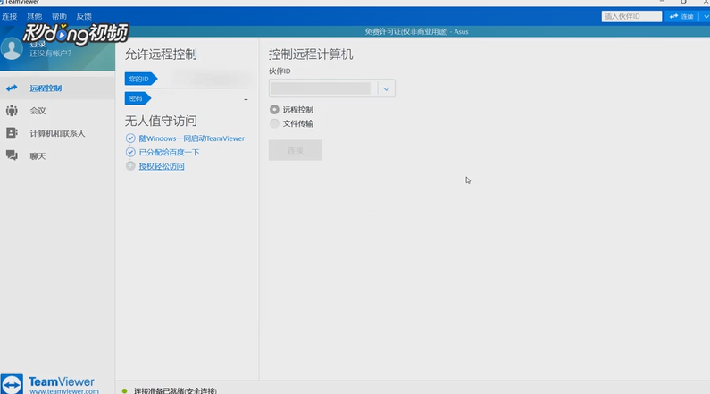Click the 连接准备已就绪 status text
Screen dimensions: 710x394
(x=175, y=390)
